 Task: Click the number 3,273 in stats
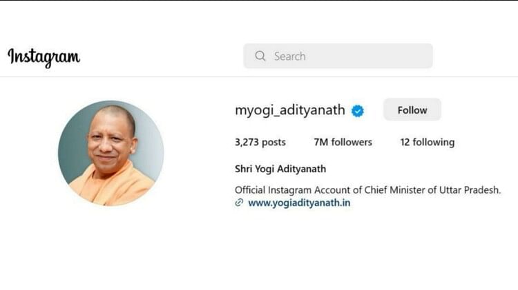(247, 143)
